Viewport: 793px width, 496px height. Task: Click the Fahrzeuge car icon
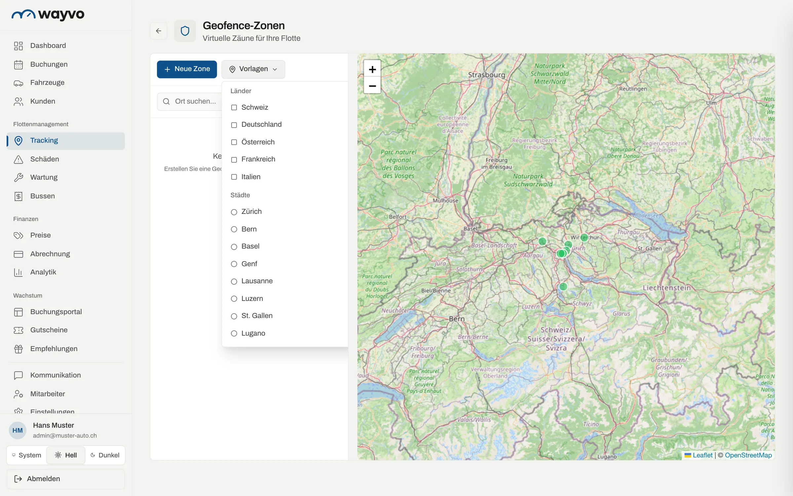point(19,83)
